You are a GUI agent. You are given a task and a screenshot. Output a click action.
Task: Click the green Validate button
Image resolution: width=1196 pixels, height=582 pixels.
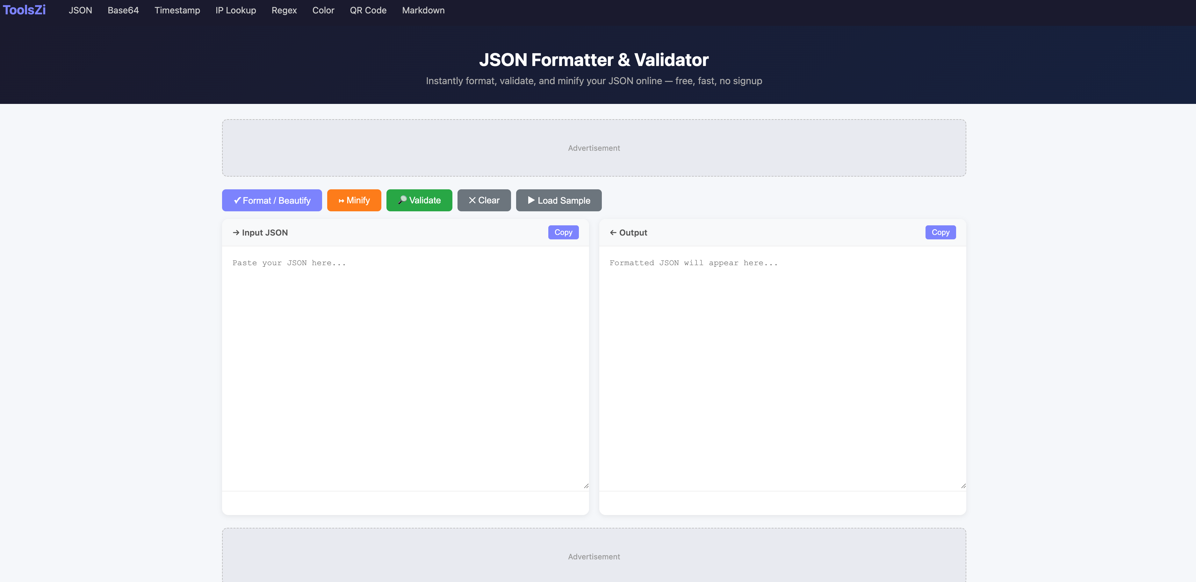pyautogui.click(x=419, y=200)
